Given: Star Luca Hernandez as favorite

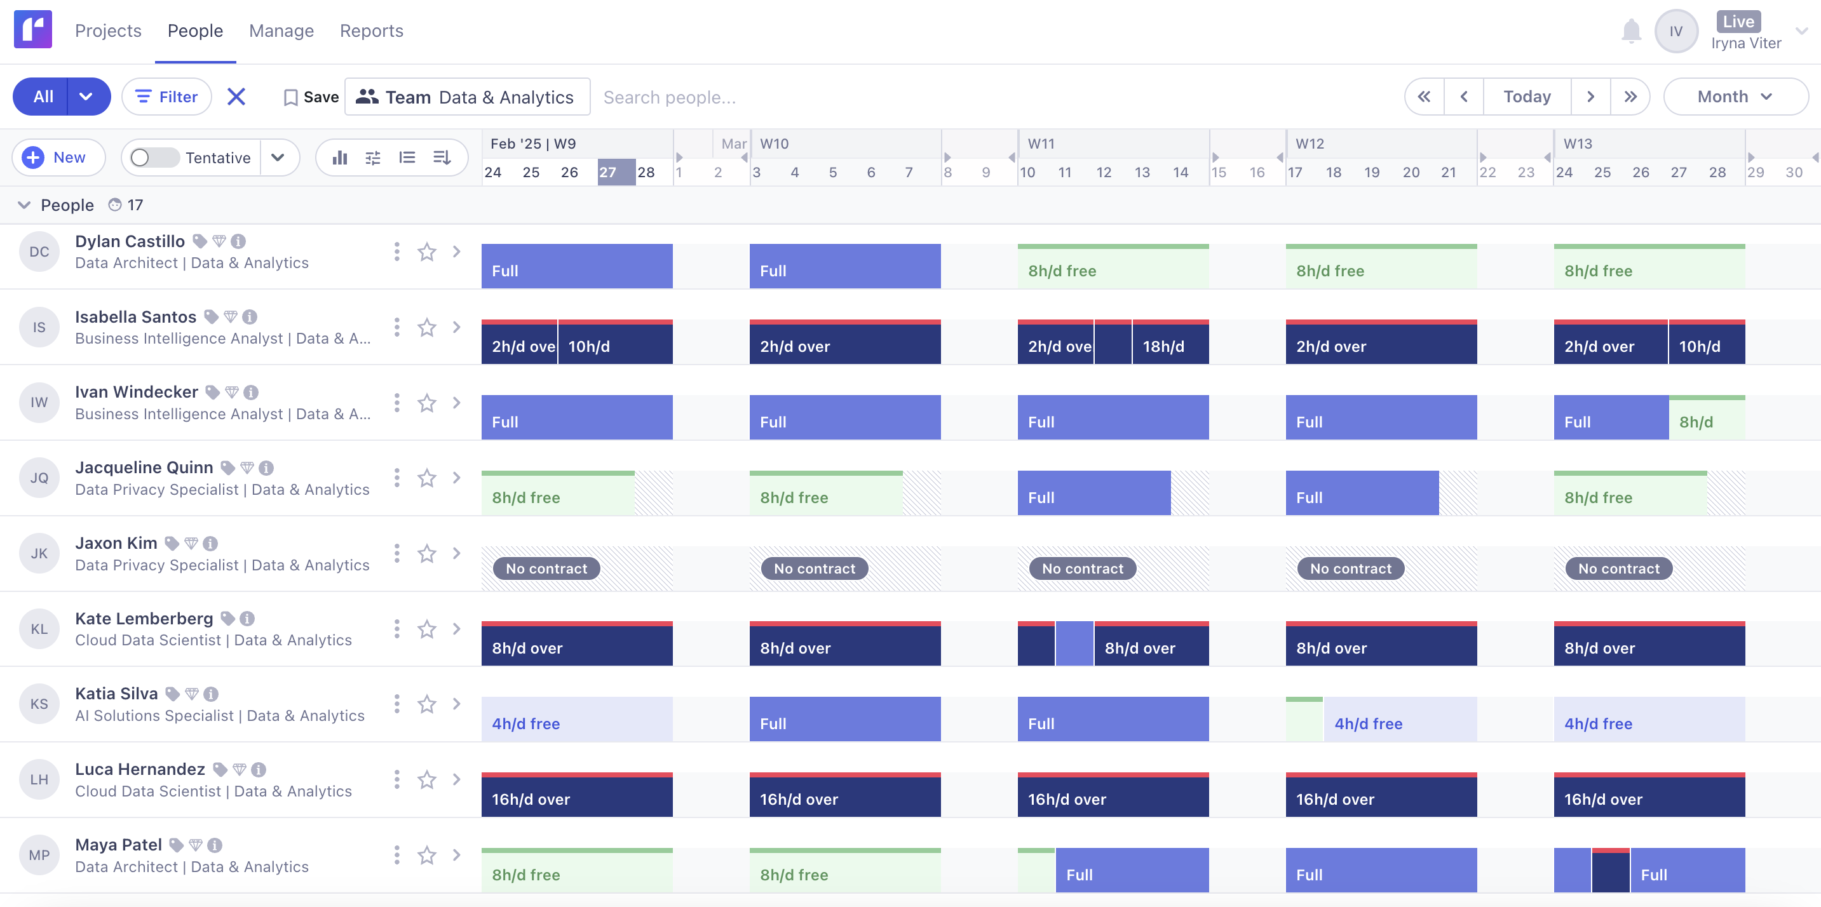Looking at the screenshot, I should pyautogui.click(x=427, y=780).
